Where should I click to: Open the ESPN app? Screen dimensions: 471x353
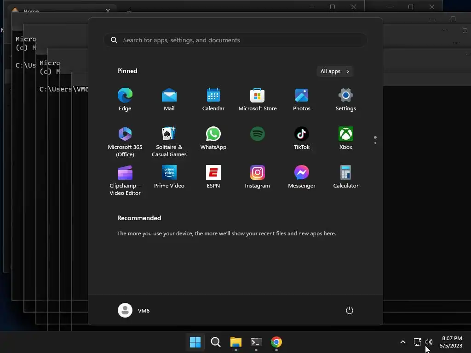click(213, 177)
